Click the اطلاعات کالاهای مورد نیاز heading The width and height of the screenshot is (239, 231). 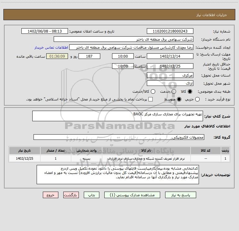click(207, 126)
